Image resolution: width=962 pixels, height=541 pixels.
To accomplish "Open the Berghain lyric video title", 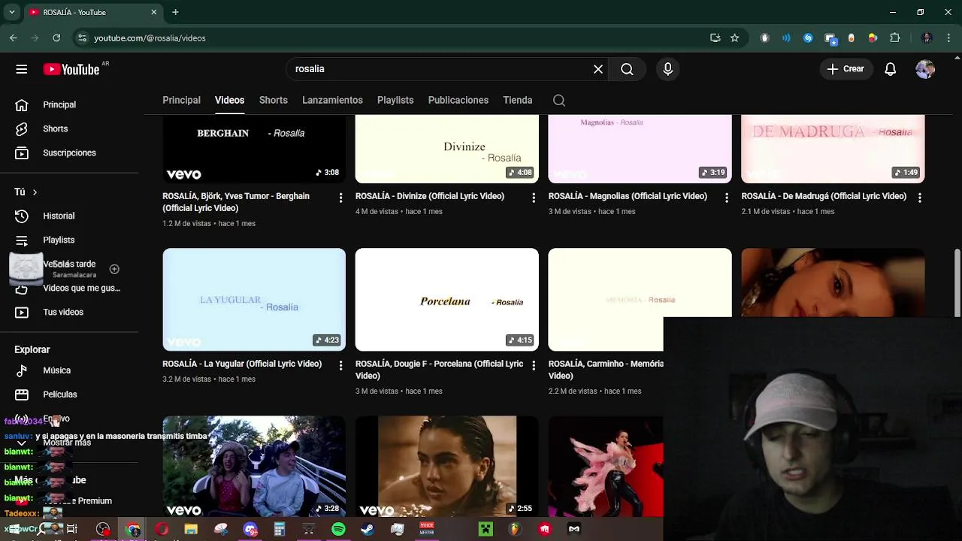I will point(236,202).
